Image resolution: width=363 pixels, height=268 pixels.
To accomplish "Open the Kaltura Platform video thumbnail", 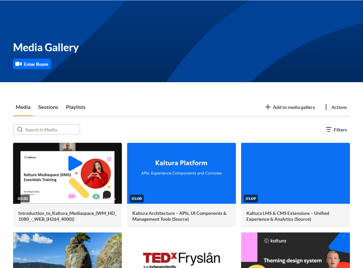I will [x=182, y=173].
